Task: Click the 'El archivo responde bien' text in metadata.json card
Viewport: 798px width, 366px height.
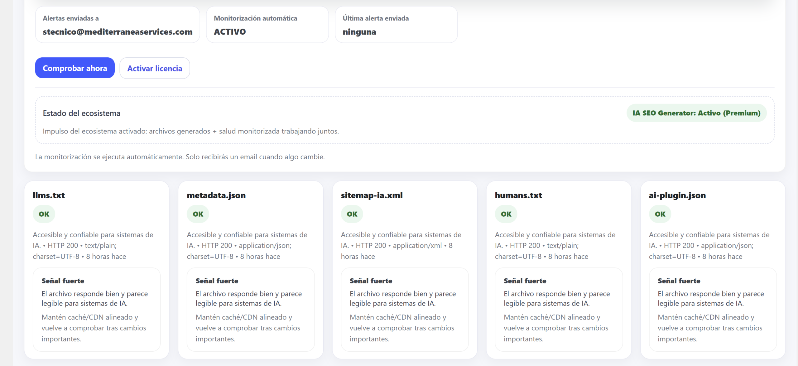Action: tap(248, 298)
